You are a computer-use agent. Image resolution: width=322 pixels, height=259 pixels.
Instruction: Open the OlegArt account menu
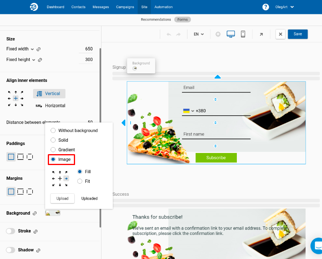284,7
